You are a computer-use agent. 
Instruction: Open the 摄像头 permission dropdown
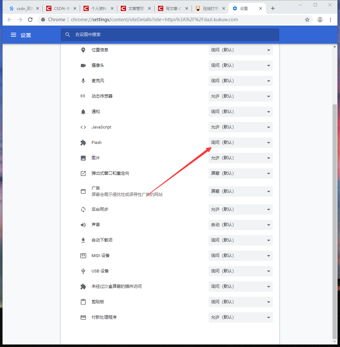[x=240, y=66]
